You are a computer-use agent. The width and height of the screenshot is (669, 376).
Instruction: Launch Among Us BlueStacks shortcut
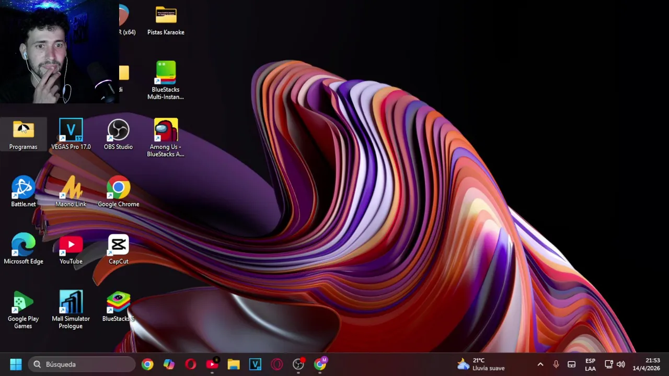pos(166,138)
